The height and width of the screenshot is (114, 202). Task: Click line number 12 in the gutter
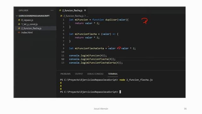(63, 59)
